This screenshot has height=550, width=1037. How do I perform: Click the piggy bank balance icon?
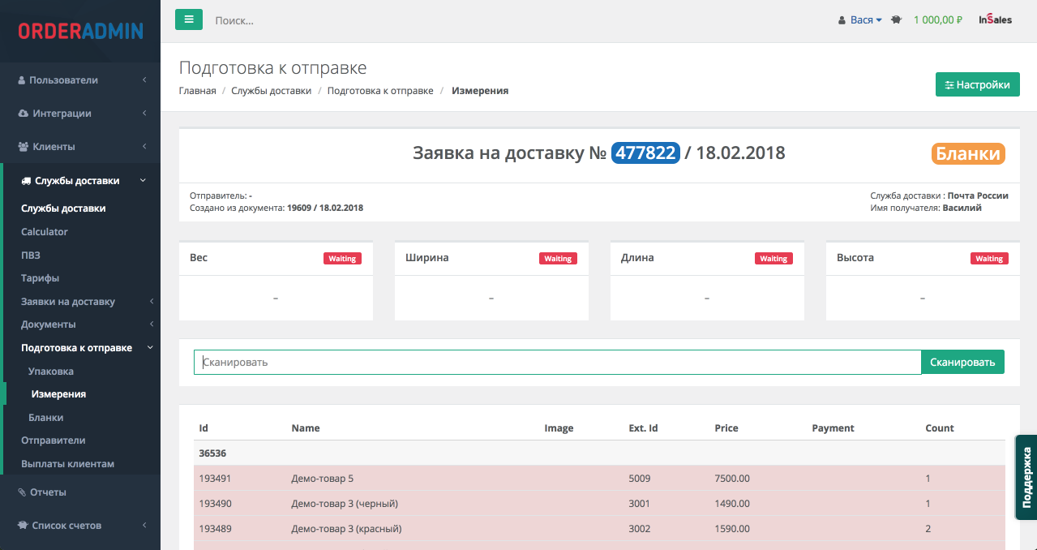896,20
